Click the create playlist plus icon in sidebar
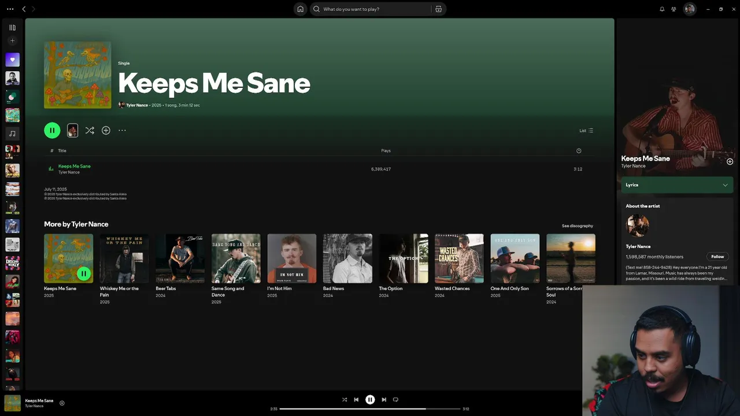This screenshot has width=740, height=416. point(12,40)
